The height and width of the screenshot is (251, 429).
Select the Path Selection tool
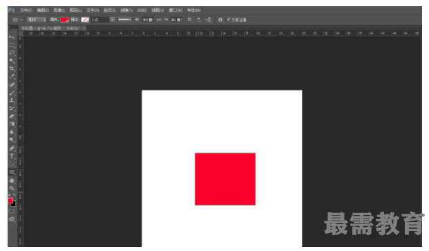pyautogui.click(x=12, y=165)
